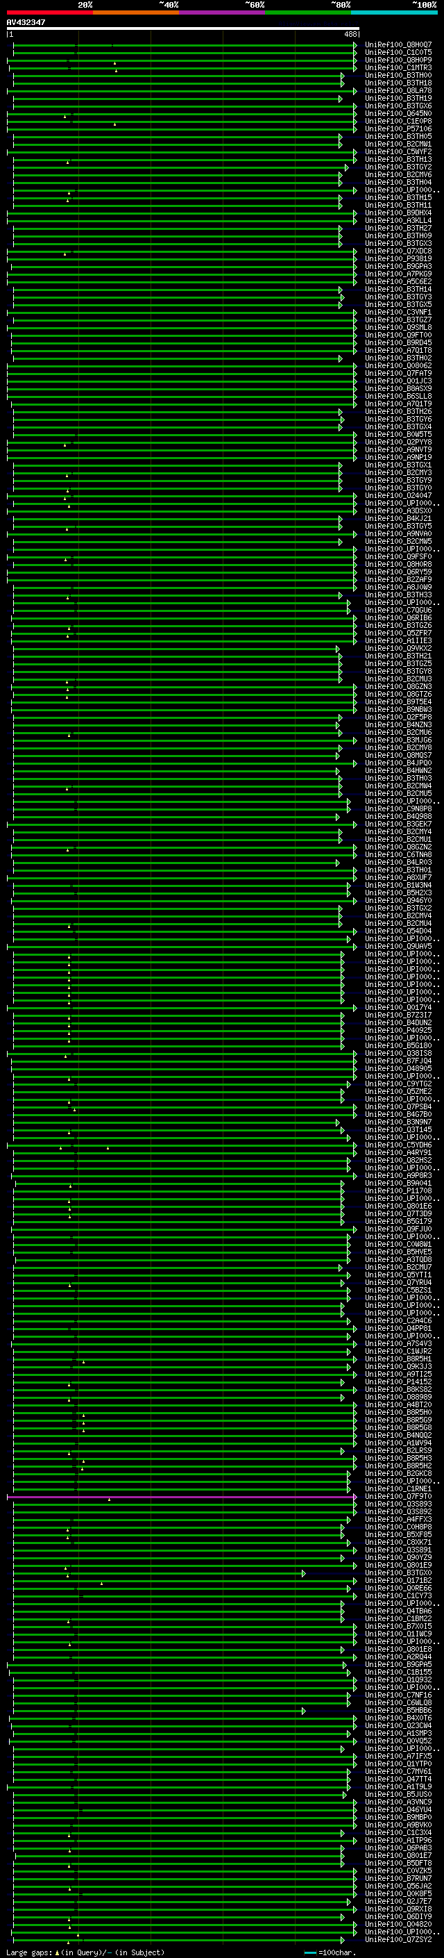Select the UniRef100_B8ASX9 label
Viewport: 444px width, 1958px height.
[398, 388]
